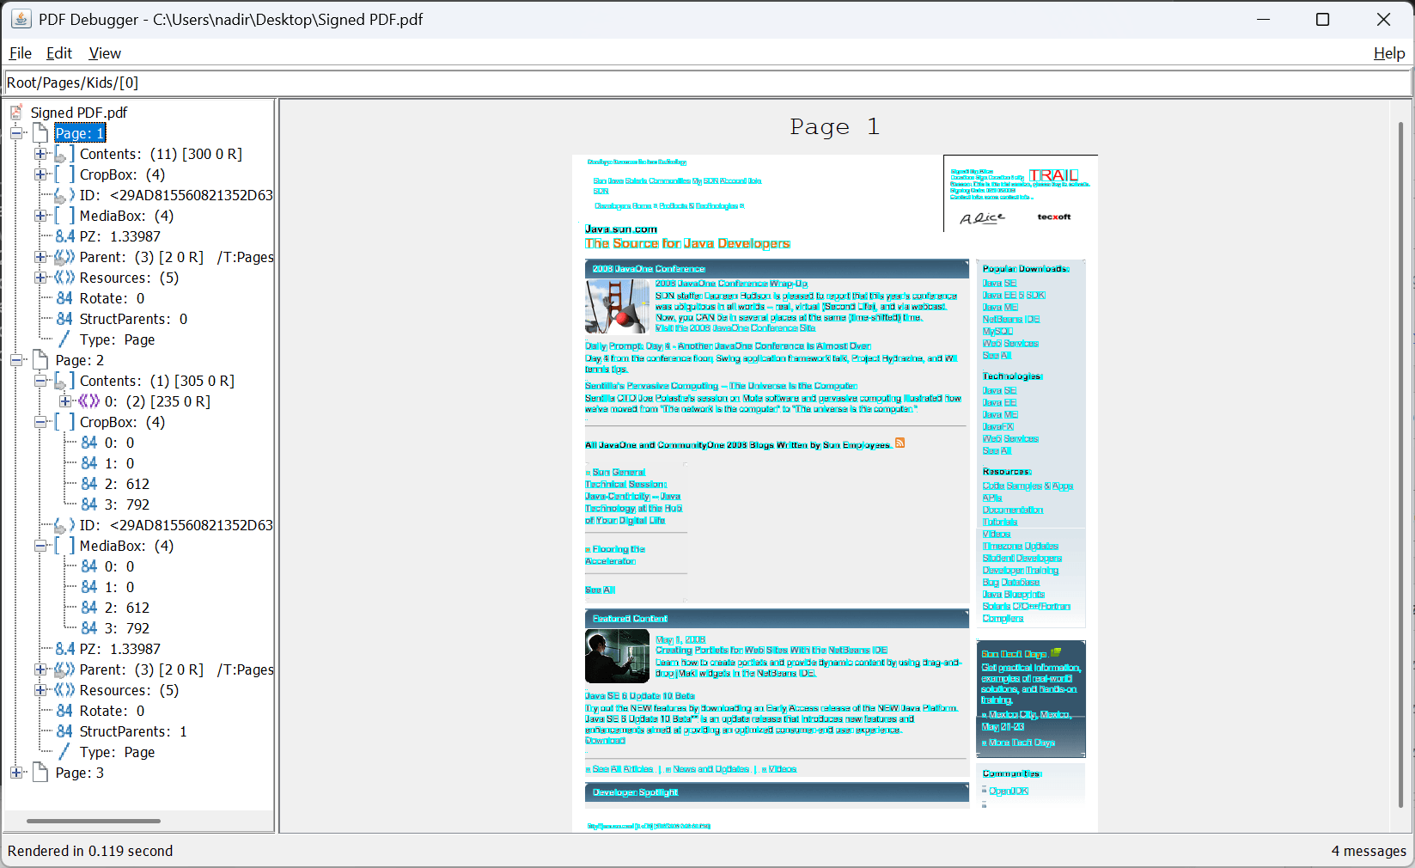Open the File menu

pyautogui.click(x=21, y=53)
